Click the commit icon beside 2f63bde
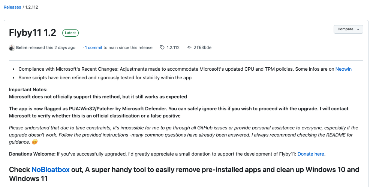This screenshot has height=187, width=370. pos(189,47)
